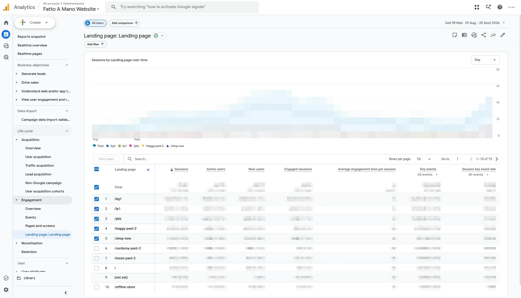Viewport: 521px width, 298px height.
Task: Click the /pbz pink legend marker
Action: pos(130,146)
